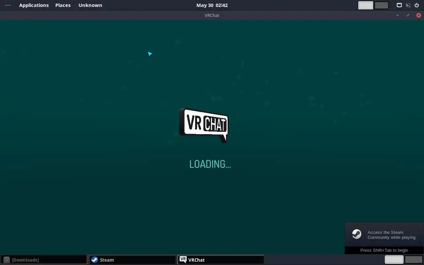Switch to first workspace in bottom panel

(x=394, y=259)
